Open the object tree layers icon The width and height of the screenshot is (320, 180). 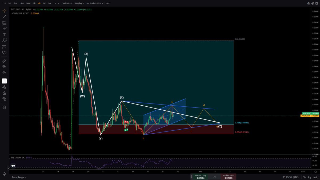click(x=4, y=174)
